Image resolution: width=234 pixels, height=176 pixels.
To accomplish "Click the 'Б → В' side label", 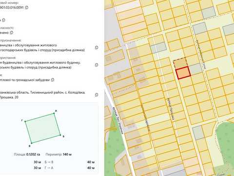I will coord(49,162).
